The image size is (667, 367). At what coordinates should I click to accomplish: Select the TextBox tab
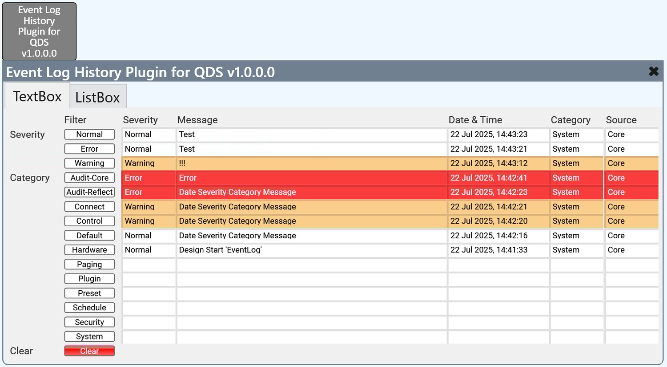tap(37, 96)
